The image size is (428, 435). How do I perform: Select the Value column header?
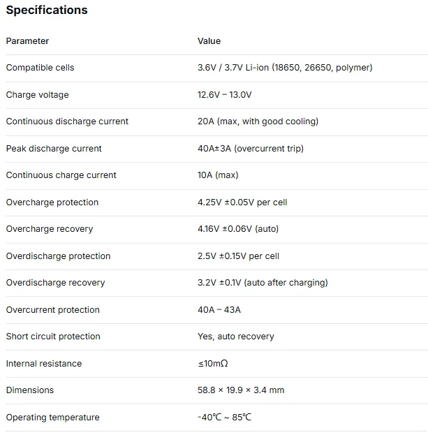tap(209, 41)
